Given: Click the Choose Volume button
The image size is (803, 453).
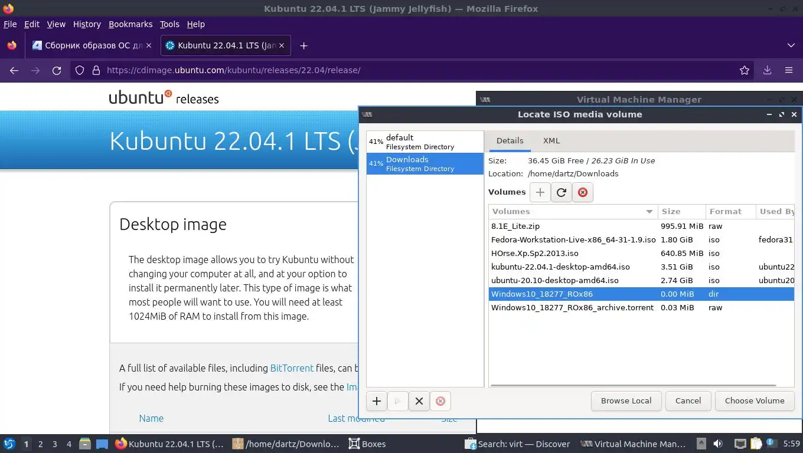Looking at the screenshot, I should 755,401.
